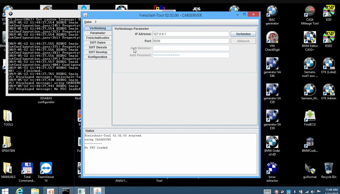Switch to the SWT Develop tab

[98, 52]
